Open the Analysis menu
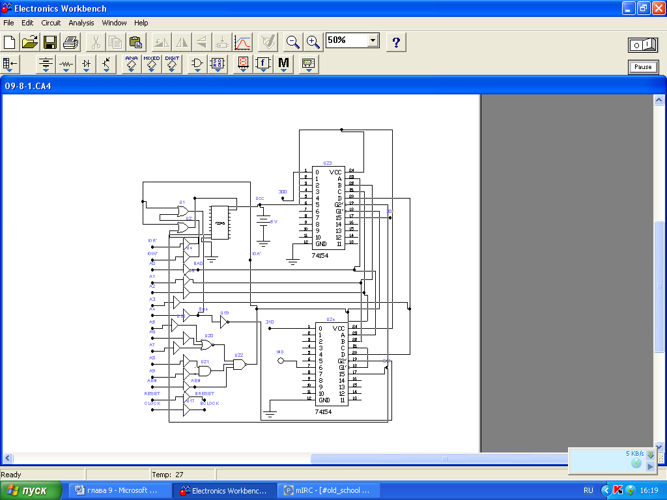 pyautogui.click(x=81, y=23)
